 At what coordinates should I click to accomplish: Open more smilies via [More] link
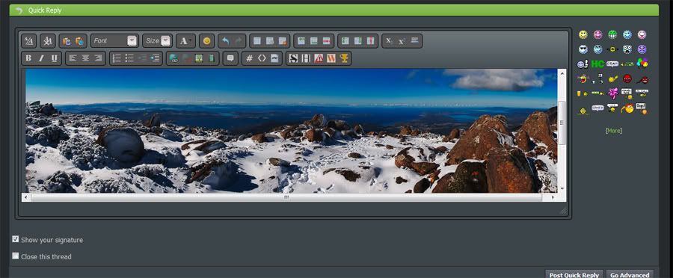pos(613,131)
